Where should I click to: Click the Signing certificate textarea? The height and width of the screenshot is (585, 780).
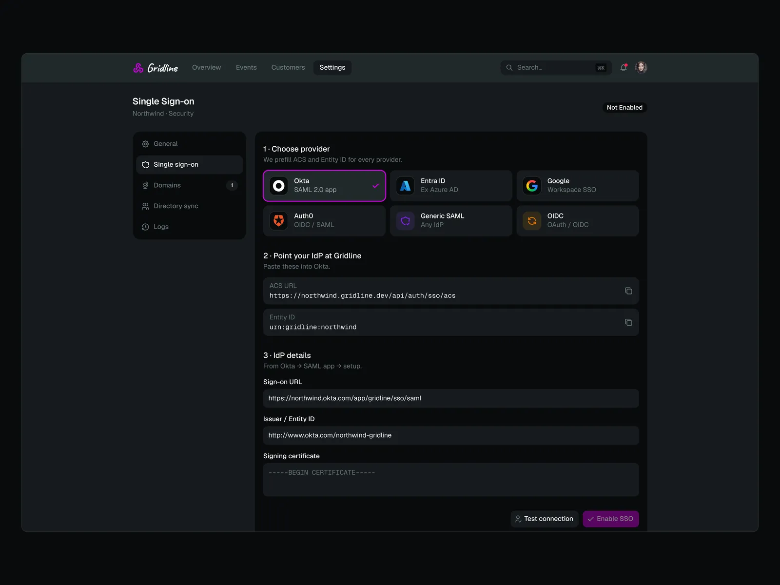pos(451,480)
